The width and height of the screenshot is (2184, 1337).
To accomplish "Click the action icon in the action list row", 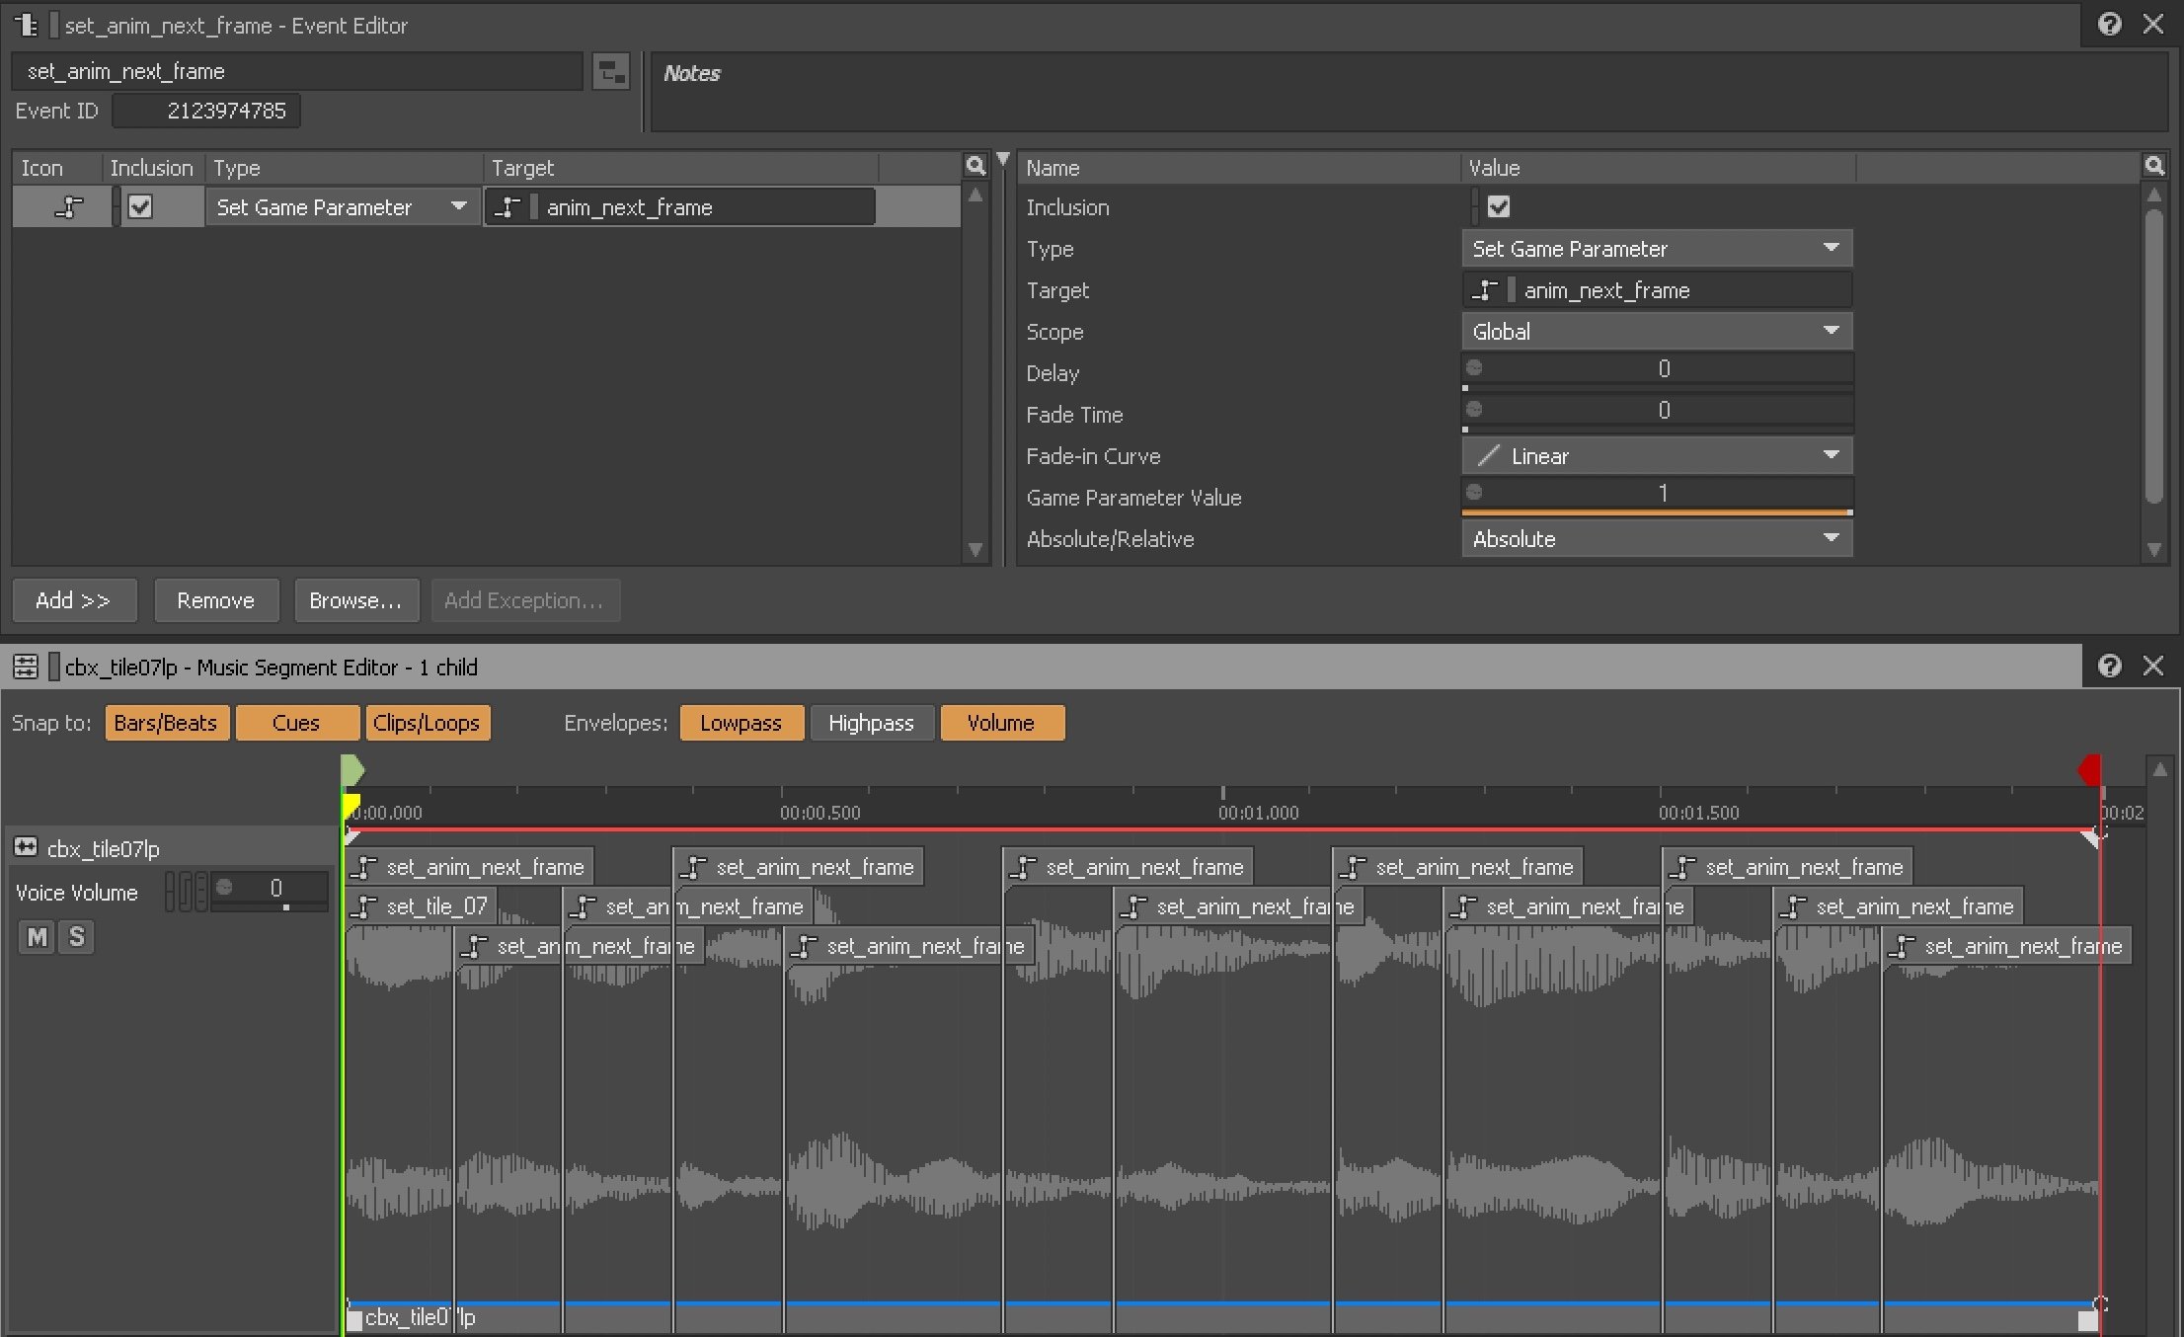I will (x=67, y=207).
